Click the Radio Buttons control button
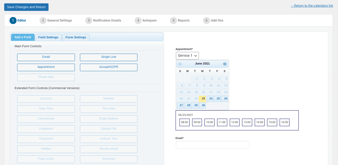338x165 pixels. [109, 119]
